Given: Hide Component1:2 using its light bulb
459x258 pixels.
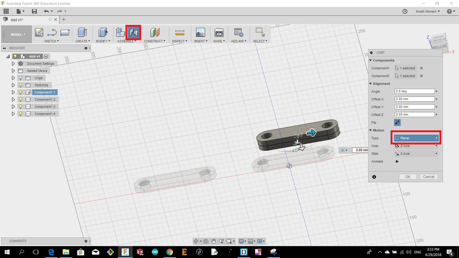Looking at the screenshot, I should [x=21, y=99].
